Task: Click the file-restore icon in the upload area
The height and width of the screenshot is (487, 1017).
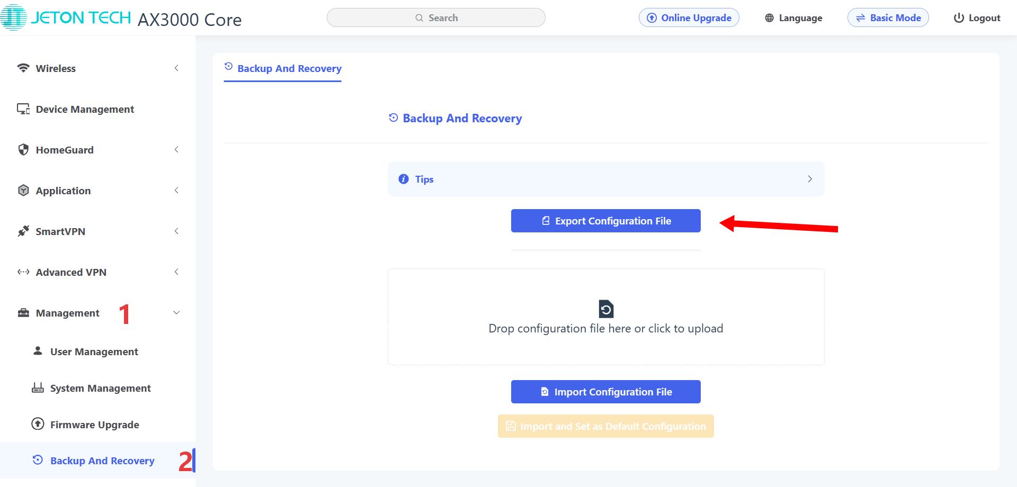Action: pyautogui.click(x=606, y=309)
